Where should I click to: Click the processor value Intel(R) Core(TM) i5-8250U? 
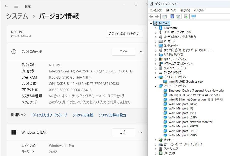point(91,71)
